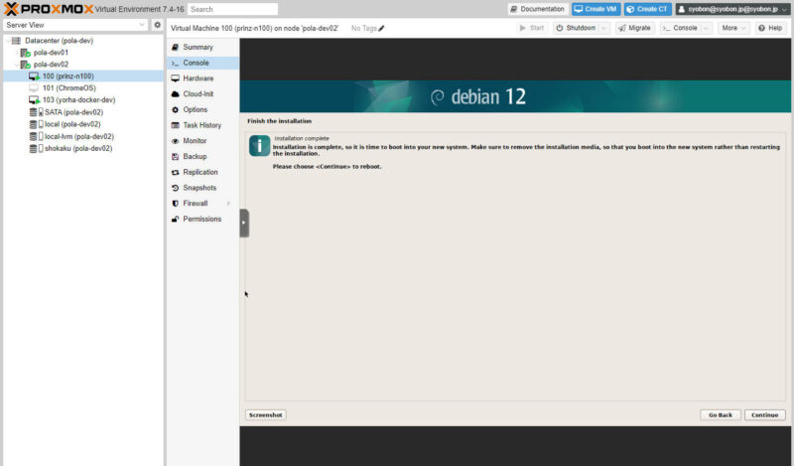
Task: Click the VM 100 monitor icon
Action: coord(34,77)
